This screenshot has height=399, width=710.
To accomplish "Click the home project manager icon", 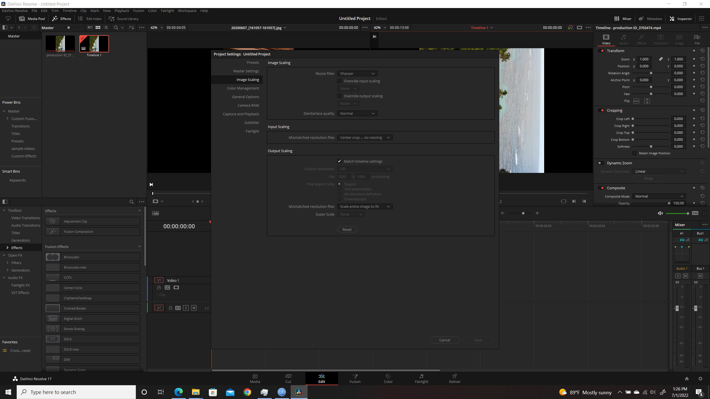I will (687, 379).
